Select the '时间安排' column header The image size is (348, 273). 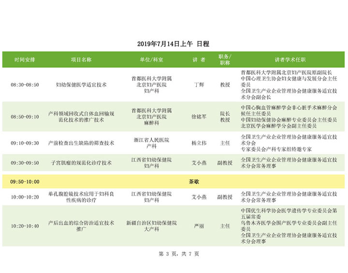25,59
